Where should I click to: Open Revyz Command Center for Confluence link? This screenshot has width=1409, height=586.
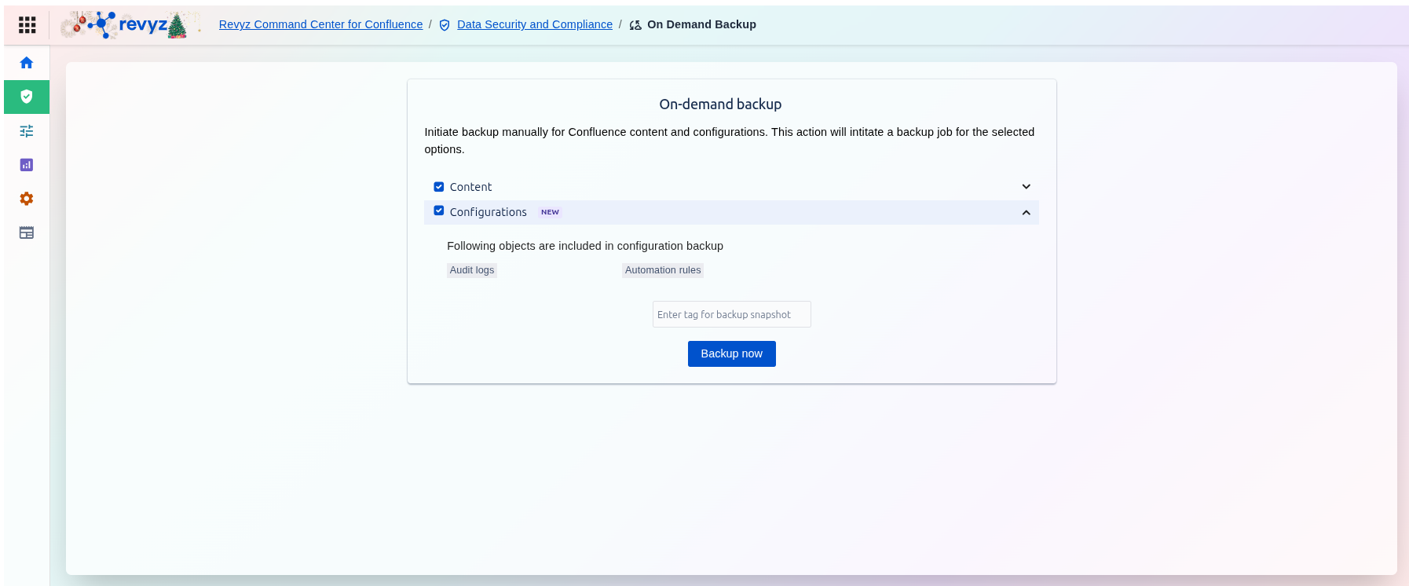[x=320, y=24]
